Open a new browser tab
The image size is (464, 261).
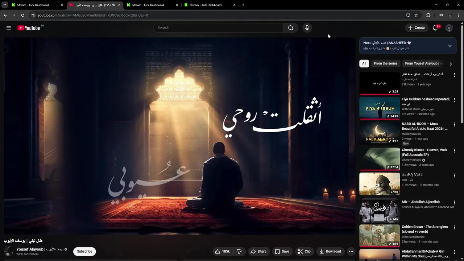[x=243, y=5]
